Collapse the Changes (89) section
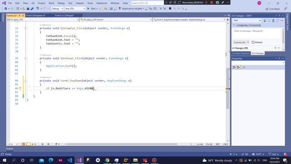Screen dimensions: 291x164 233,48
